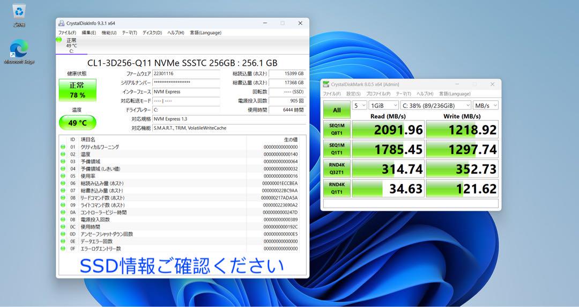This screenshot has height=307, width=579.
Task: Click the green status dot for ID 0F row
Action: [63, 248]
